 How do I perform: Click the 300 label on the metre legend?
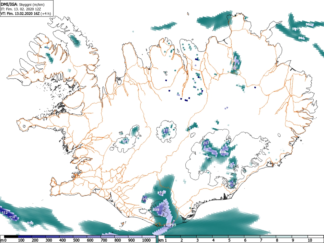(49, 240)
